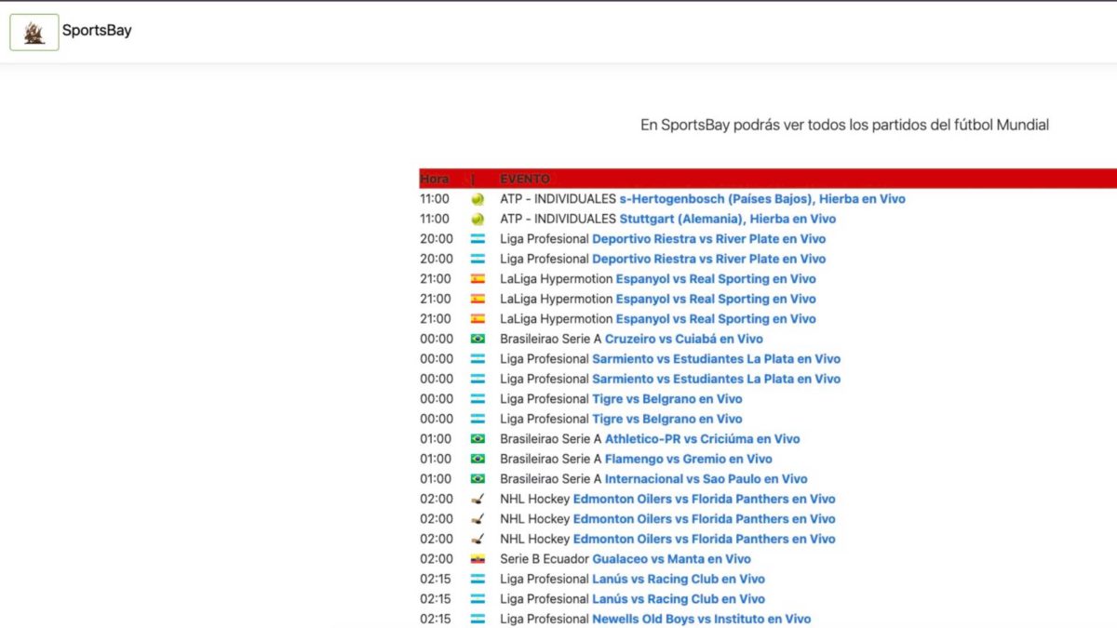Open Flamengo vs Gremio en Vivo
This screenshot has width=1117, height=628.
(x=689, y=460)
